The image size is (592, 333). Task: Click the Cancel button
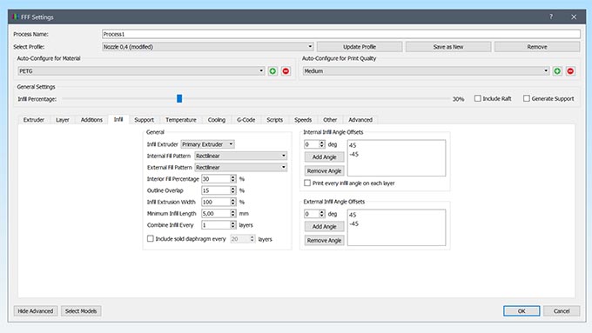point(562,310)
